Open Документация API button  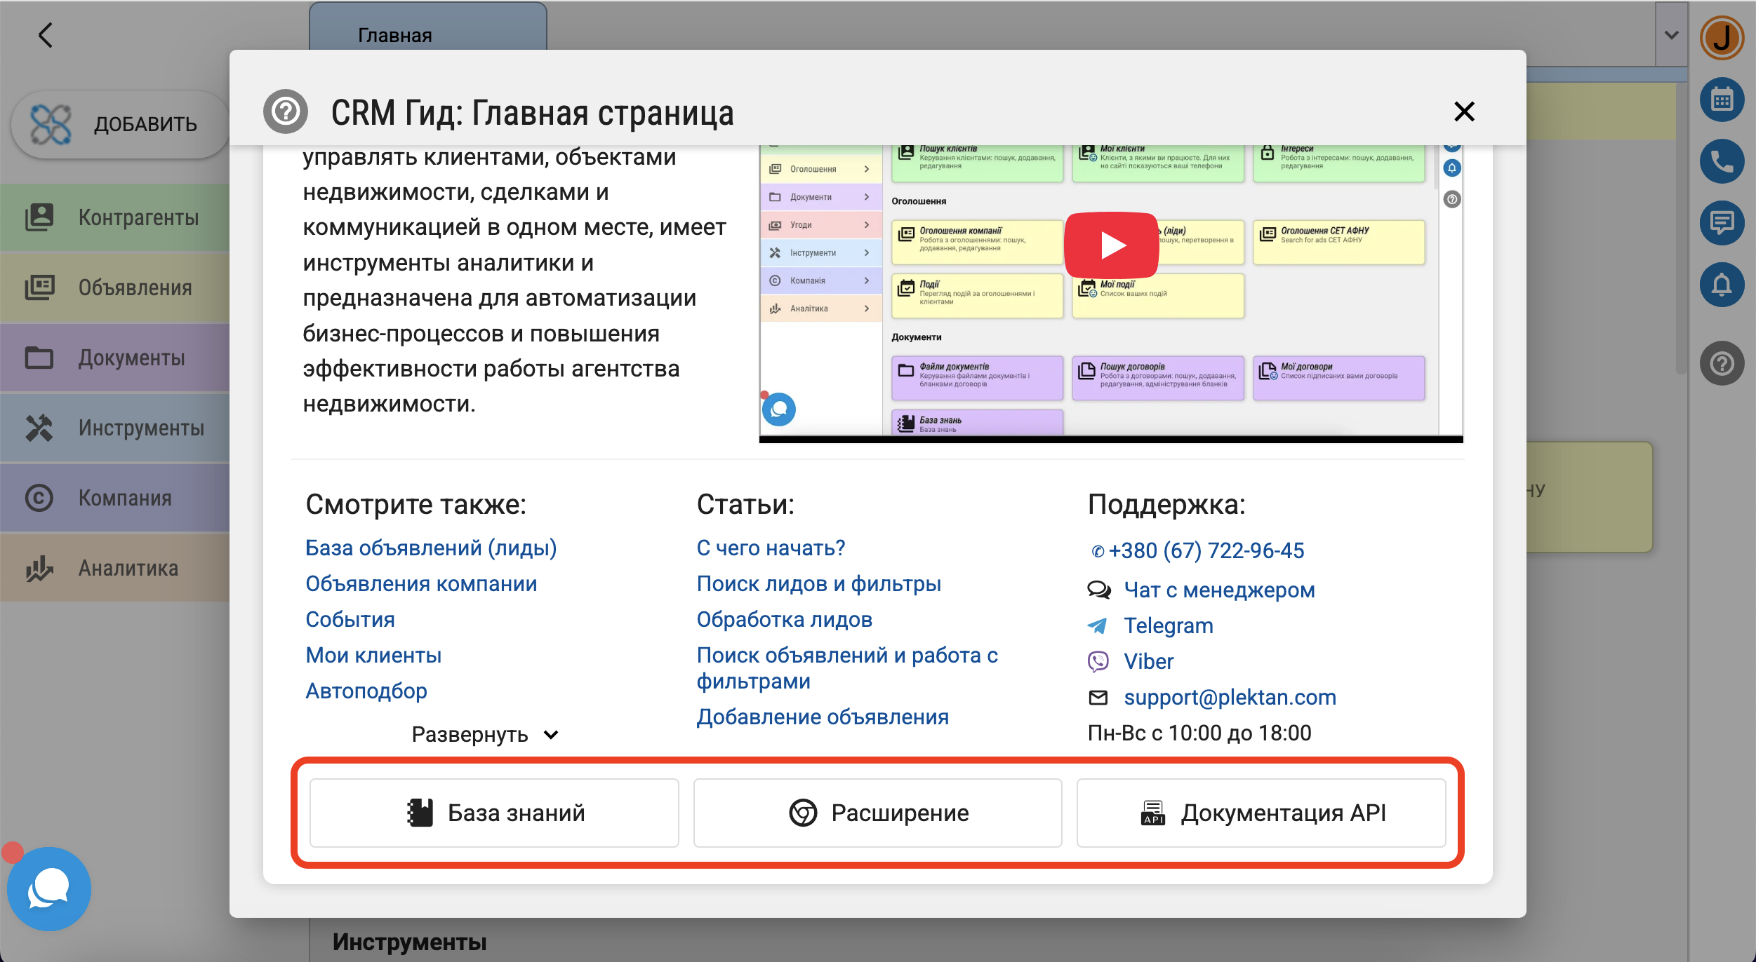pos(1261,813)
